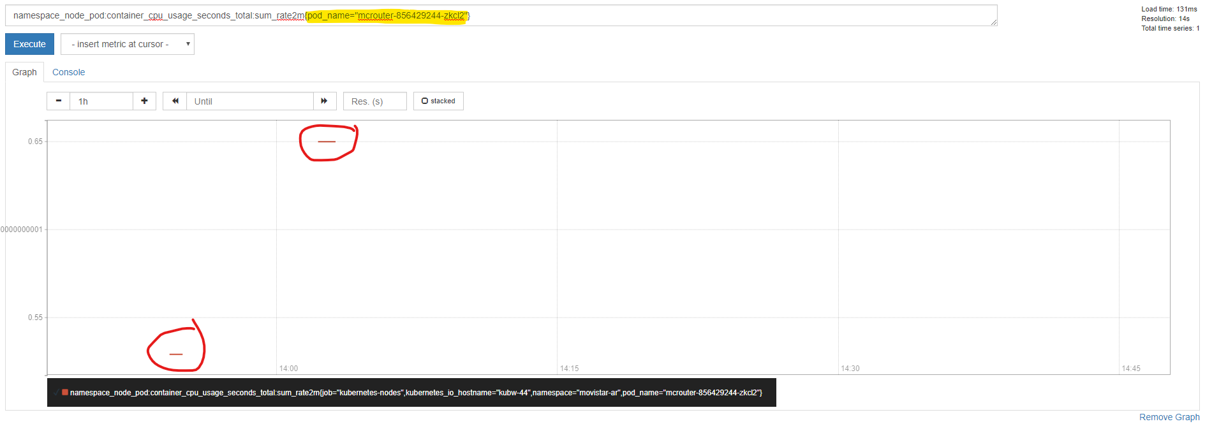This screenshot has height=424, width=1205.
Task: Toggle the stacked checkbox
Action: (438, 101)
